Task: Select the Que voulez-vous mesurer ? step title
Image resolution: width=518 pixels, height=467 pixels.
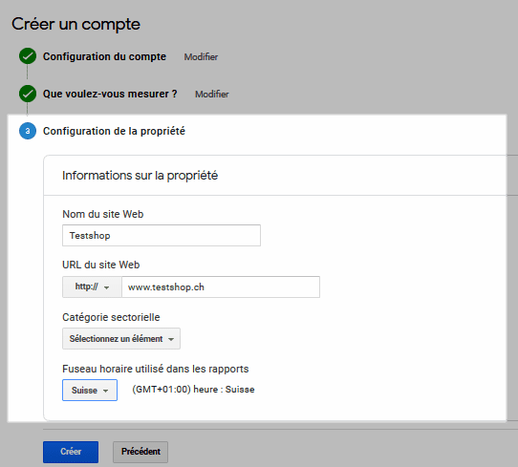Action: click(110, 94)
